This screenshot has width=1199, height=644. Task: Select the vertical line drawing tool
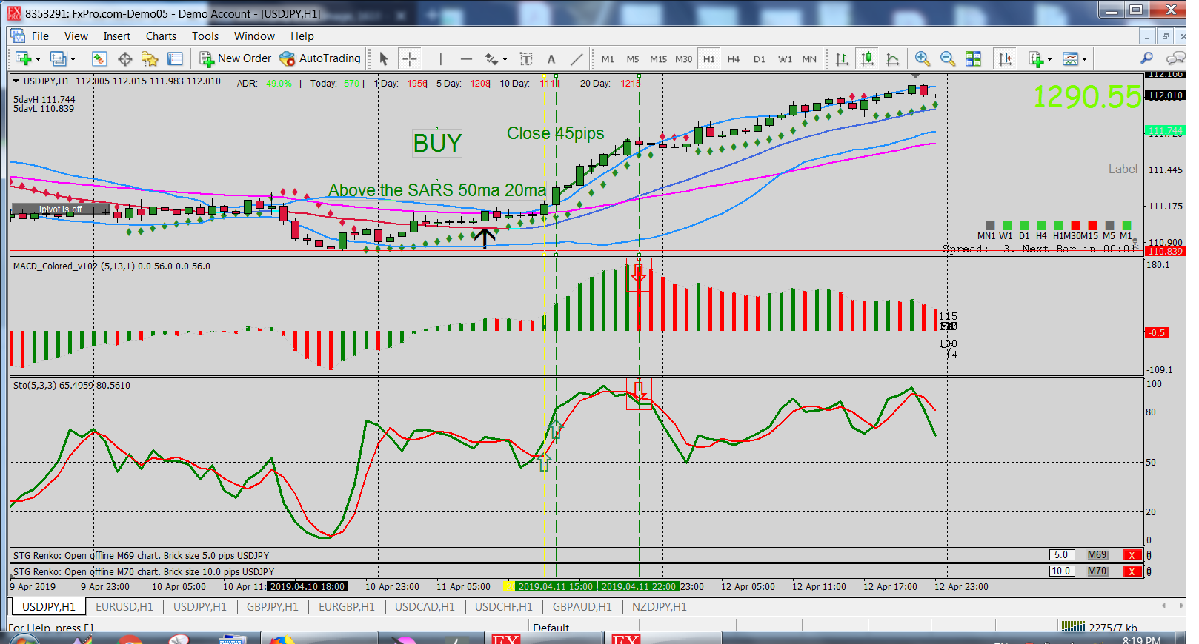pyautogui.click(x=440, y=58)
